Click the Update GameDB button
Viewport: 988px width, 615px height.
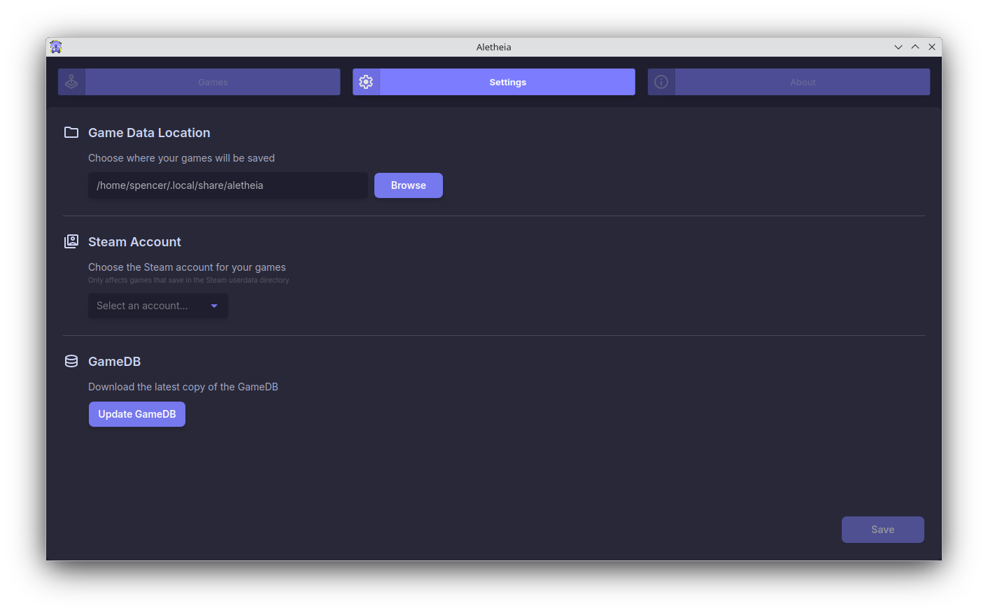pyautogui.click(x=137, y=414)
